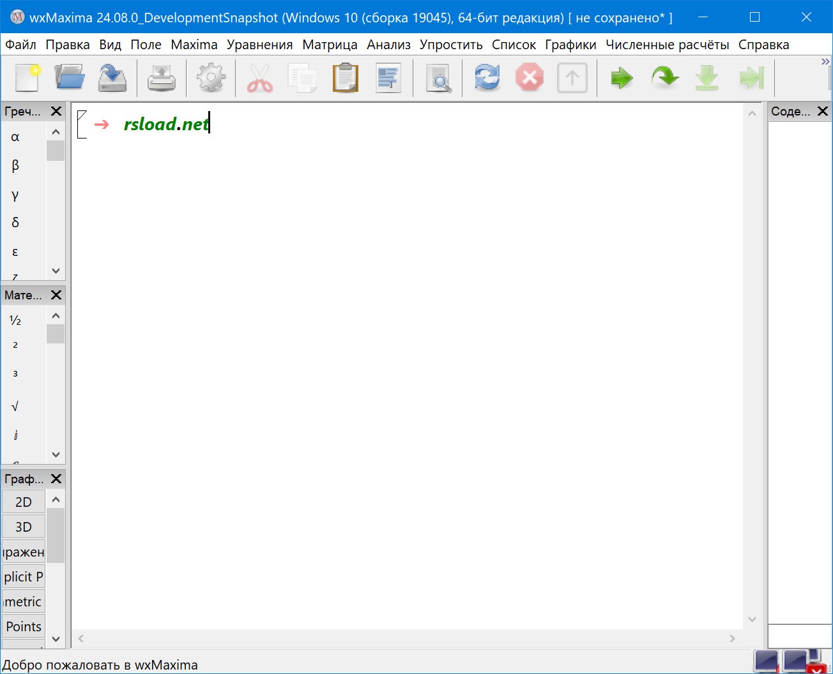The height and width of the screenshot is (674, 833).
Task: Click the green arrow-to-bar toolbar icon
Action: 751,79
